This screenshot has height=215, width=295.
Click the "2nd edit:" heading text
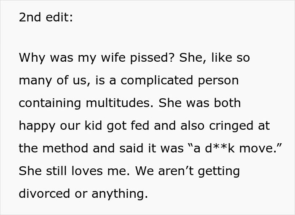click(46, 17)
